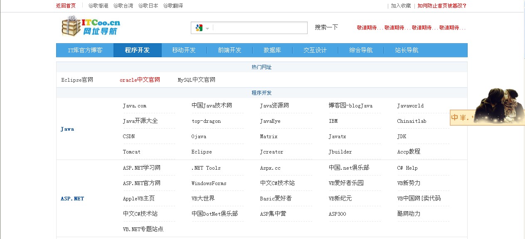Click the ASP.NET category heading
This screenshot has width=525, height=239.
72,198
